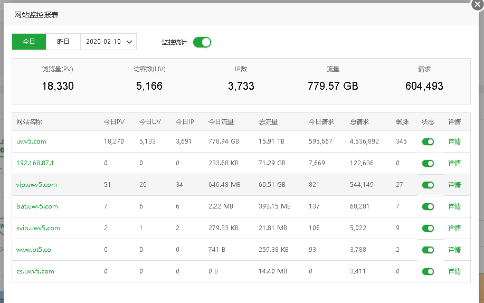This screenshot has width=484, height=303.
Task: Toggle the 监控统计 switch
Action: pyautogui.click(x=202, y=42)
